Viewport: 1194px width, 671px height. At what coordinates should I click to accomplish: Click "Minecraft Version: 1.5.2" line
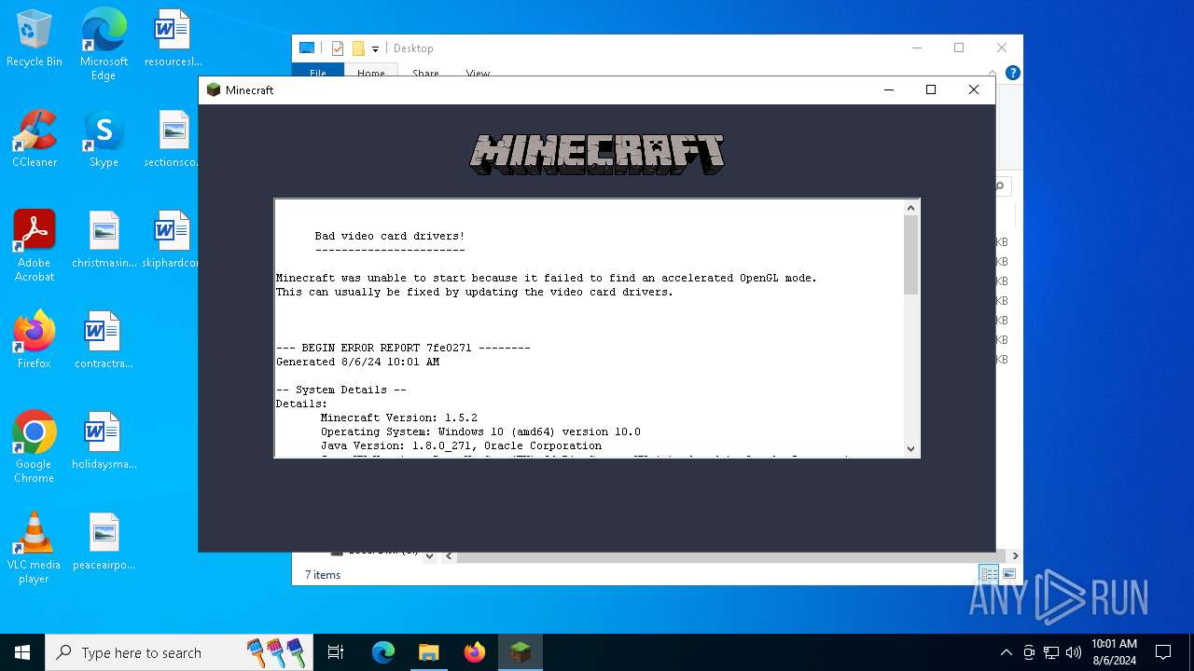click(399, 418)
